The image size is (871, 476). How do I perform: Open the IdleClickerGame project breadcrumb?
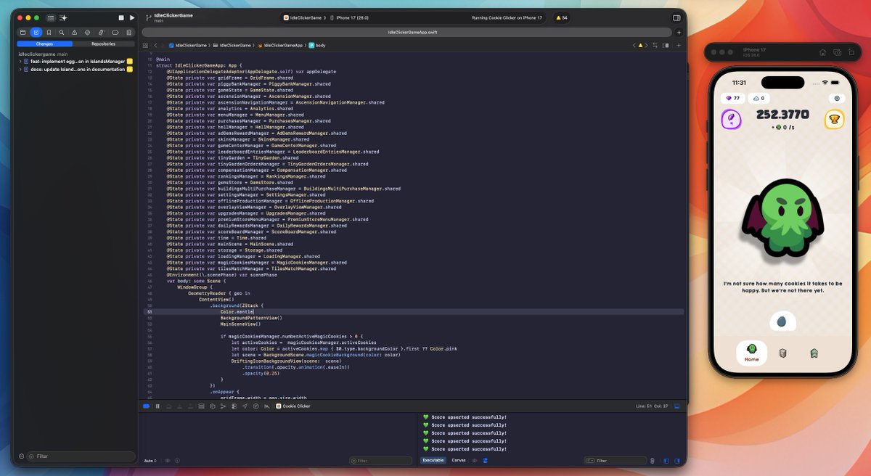[188, 45]
